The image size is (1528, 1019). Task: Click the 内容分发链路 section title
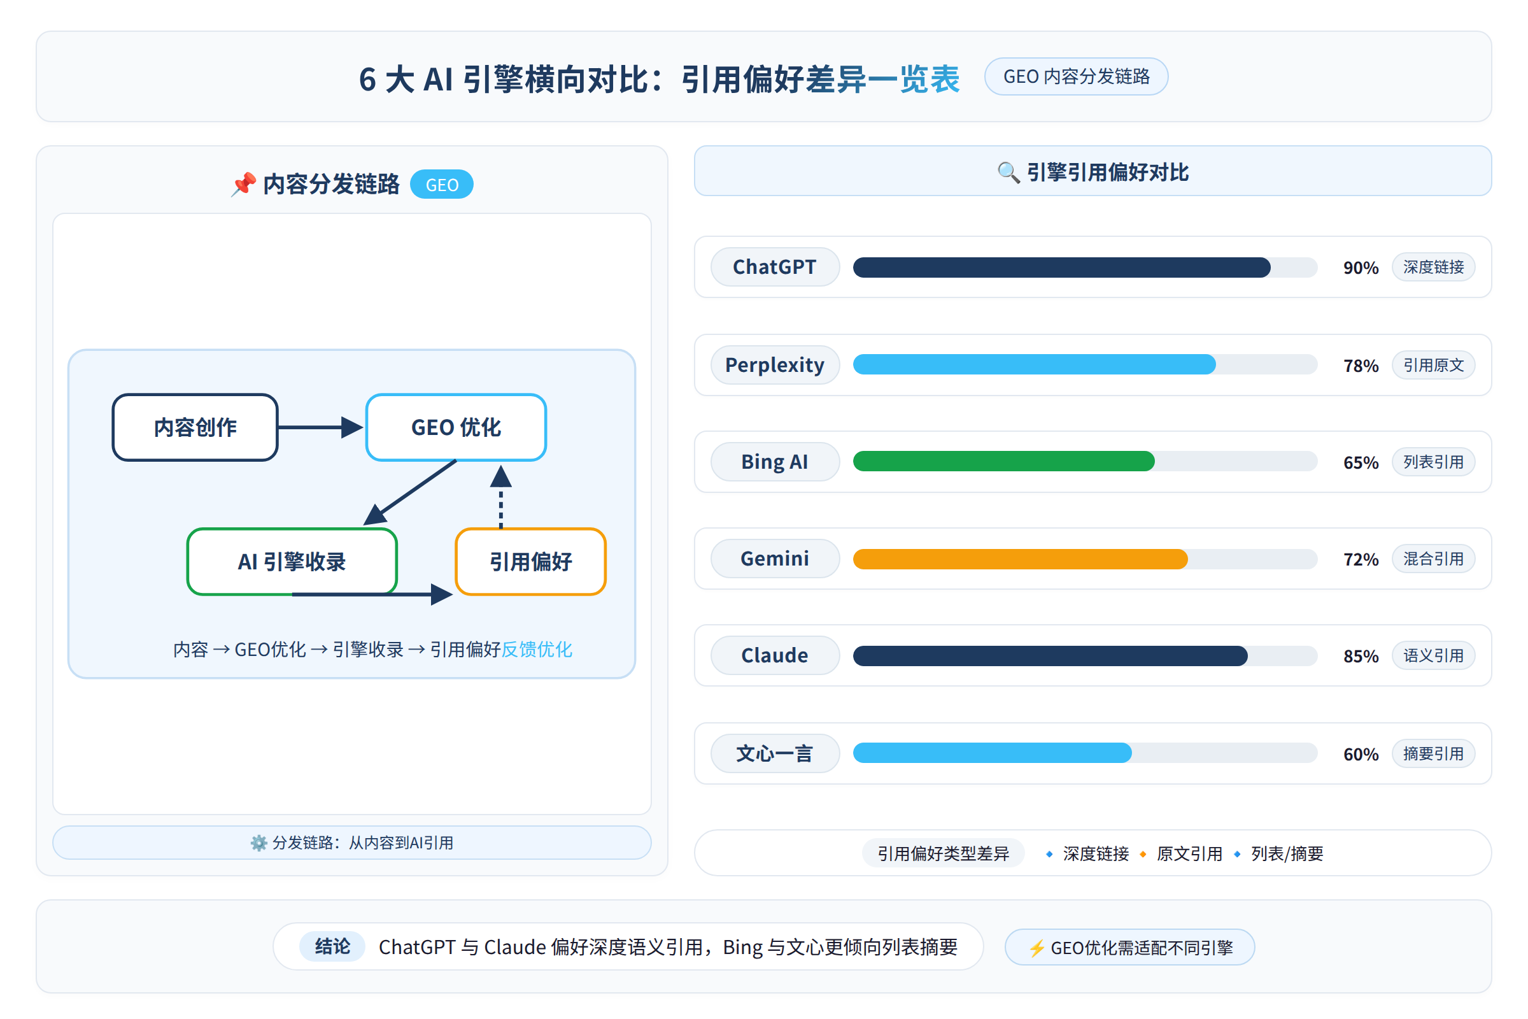coord(331,185)
